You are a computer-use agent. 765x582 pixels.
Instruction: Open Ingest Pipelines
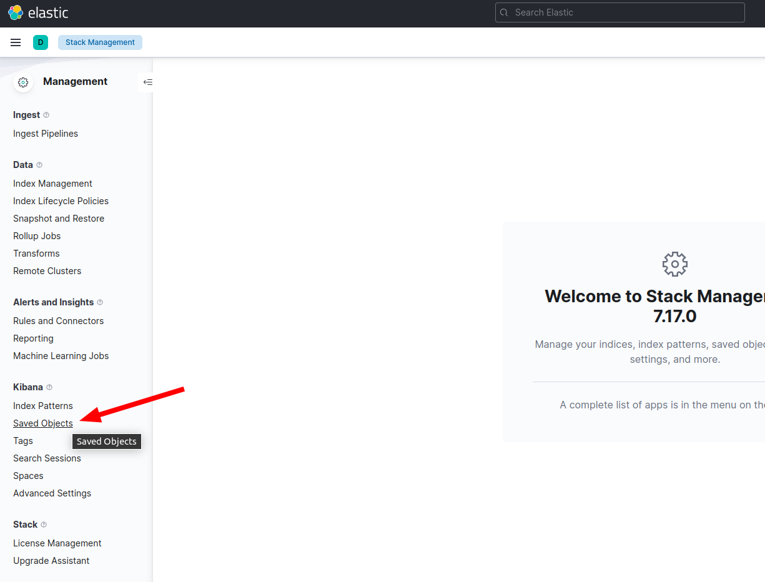pyautogui.click(x=46, y=134)
